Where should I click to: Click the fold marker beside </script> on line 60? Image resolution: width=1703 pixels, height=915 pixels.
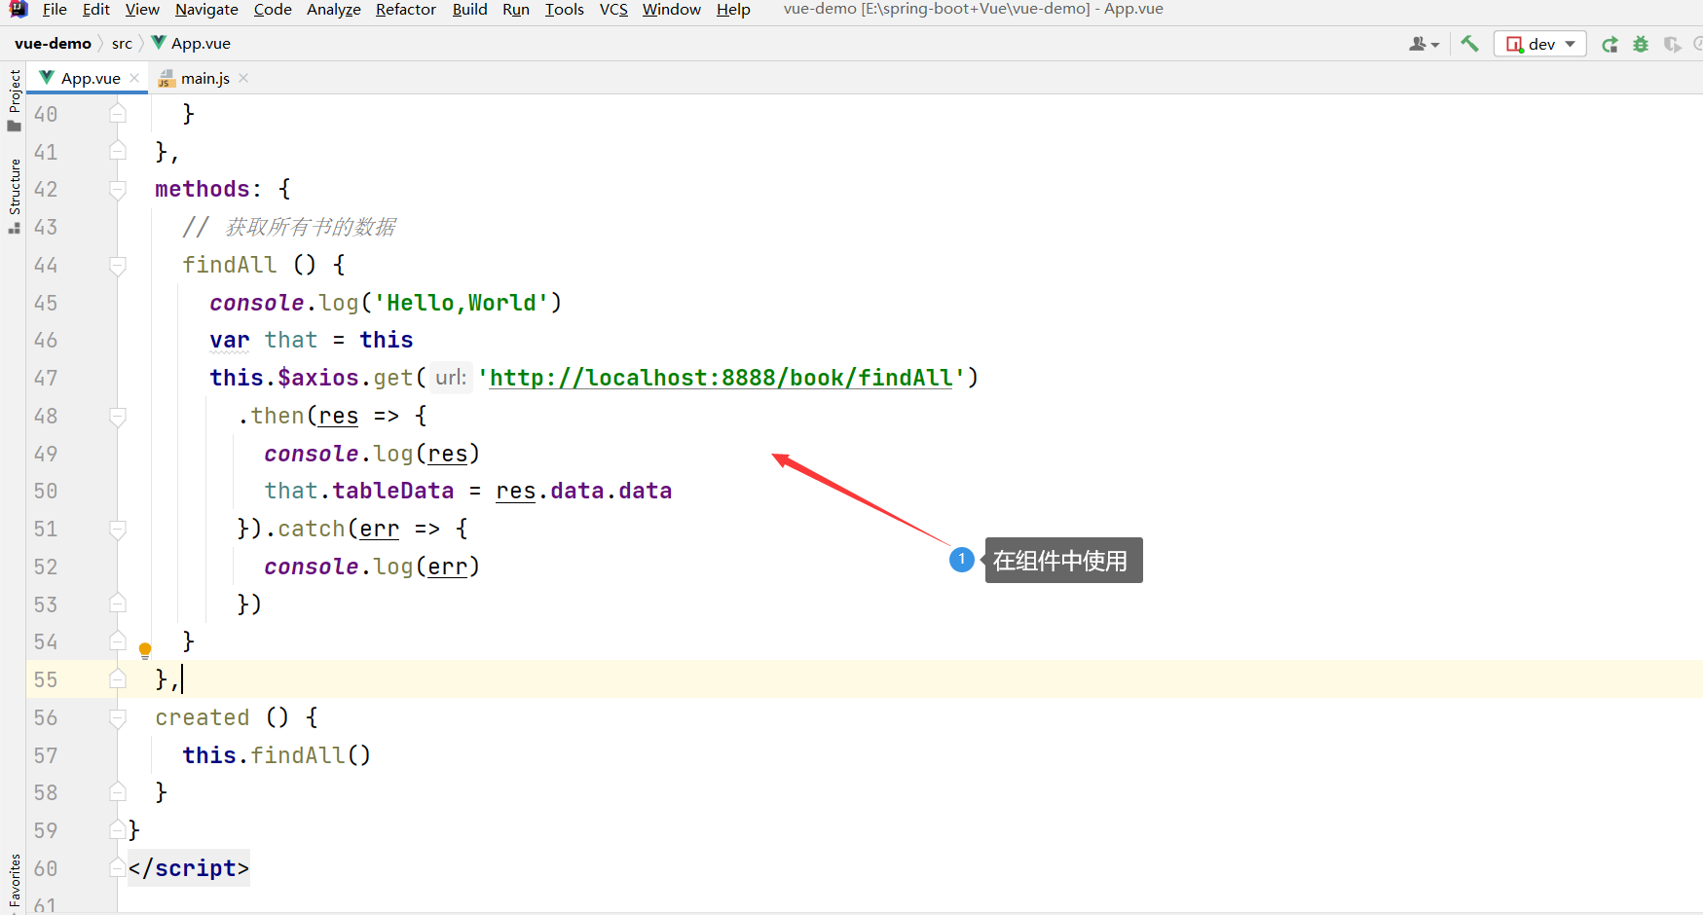point(118,867)
